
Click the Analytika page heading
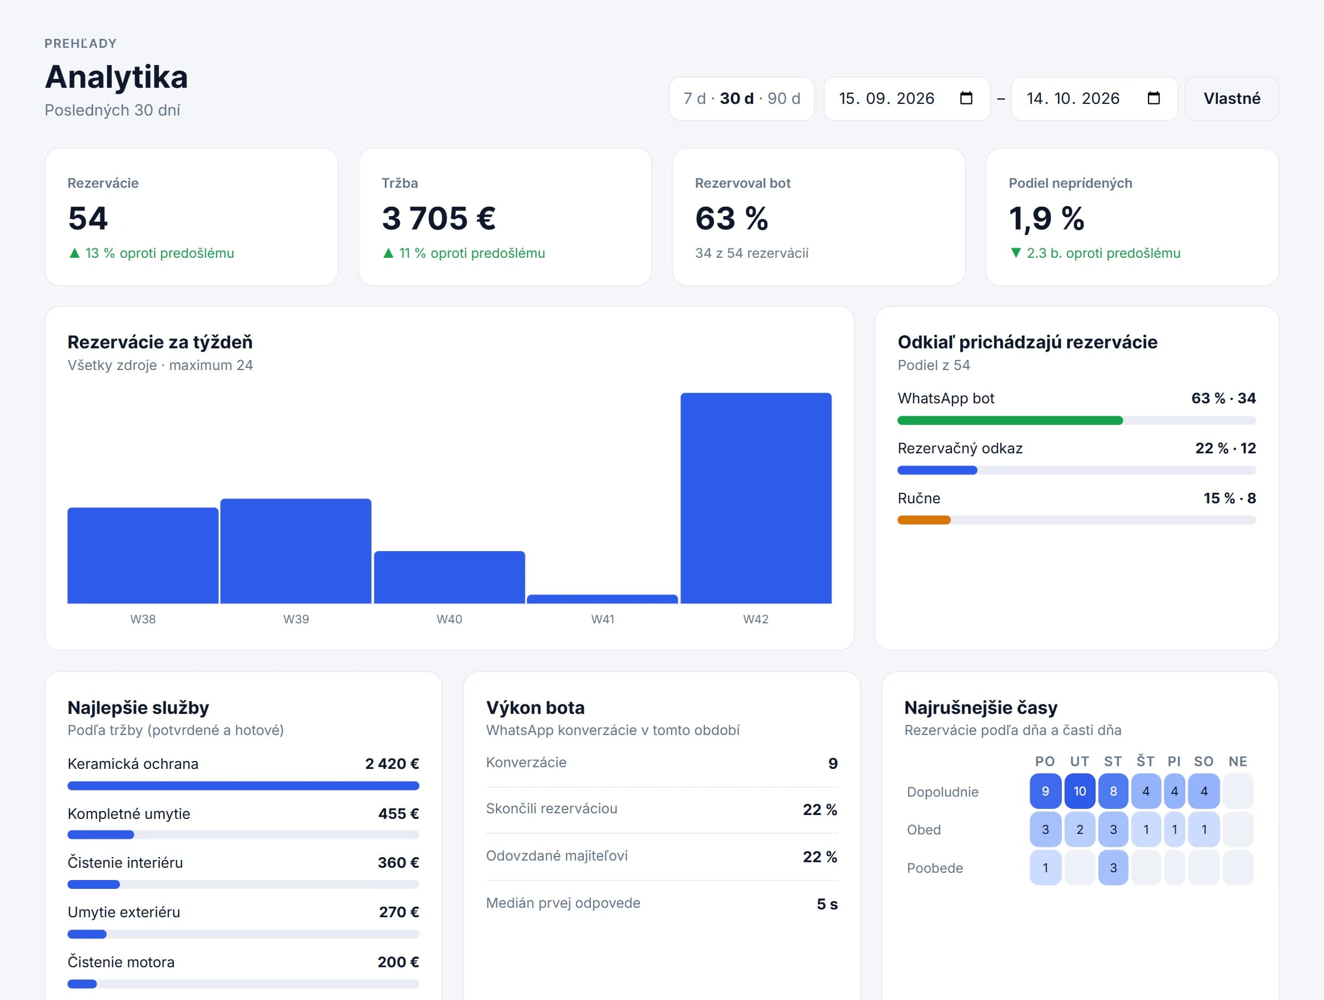coord(116,77)
